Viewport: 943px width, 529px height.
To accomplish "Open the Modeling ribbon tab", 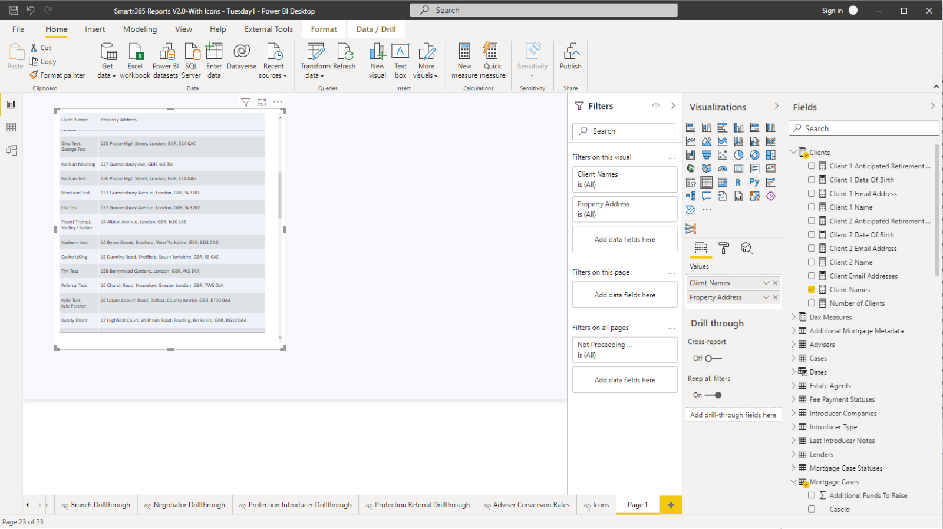I will [x=140, y=29].
